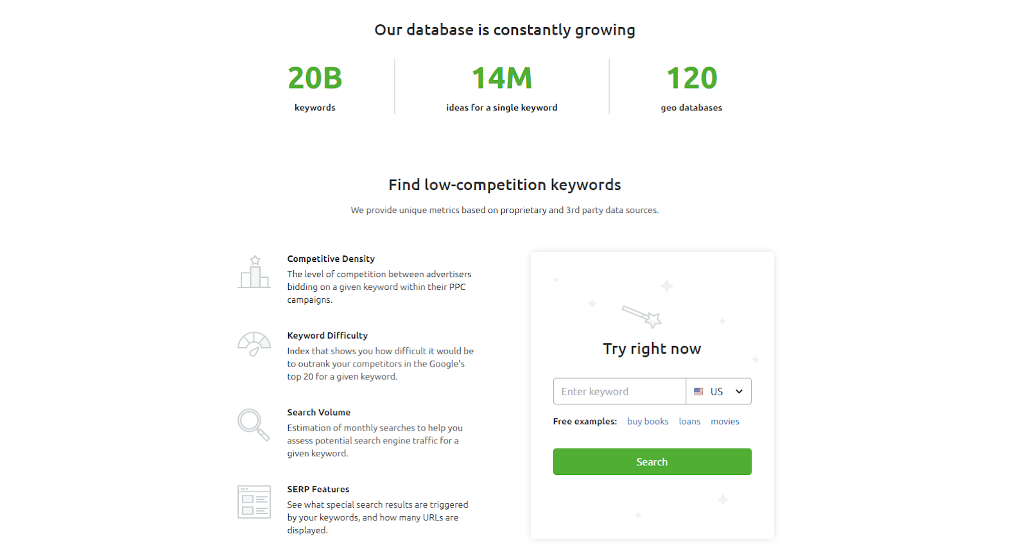Click 'Find low-competition keywords' heading

(x=505, y=185)
